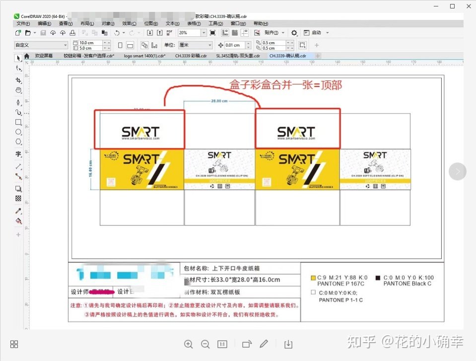Click the nudge distance 0.01 cm stepper

(x=248, y=45)
